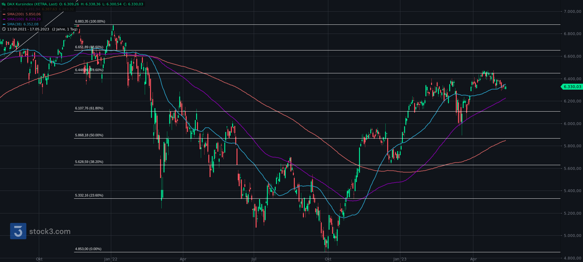This screenshot has height=262, width=583.
Task: Select the SMA(100) 6.229,29 legend entry
Action: coord(24,19)
